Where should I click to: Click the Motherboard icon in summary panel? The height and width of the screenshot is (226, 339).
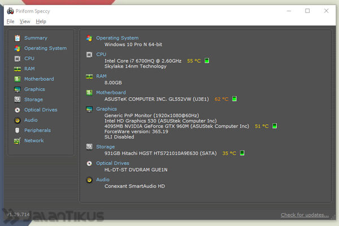[x=89, y=93]
